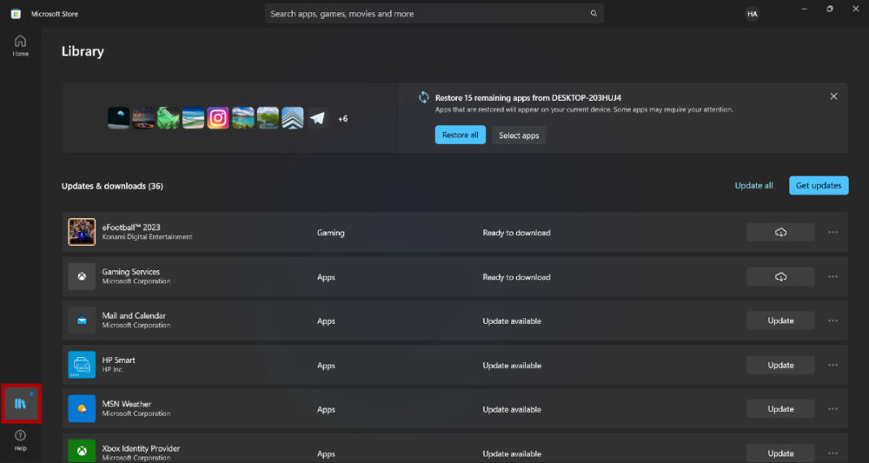The height and width of the screenshot is (463, 869).
Task: Open more options for Mail and Calendar
Action: (833, 321)
